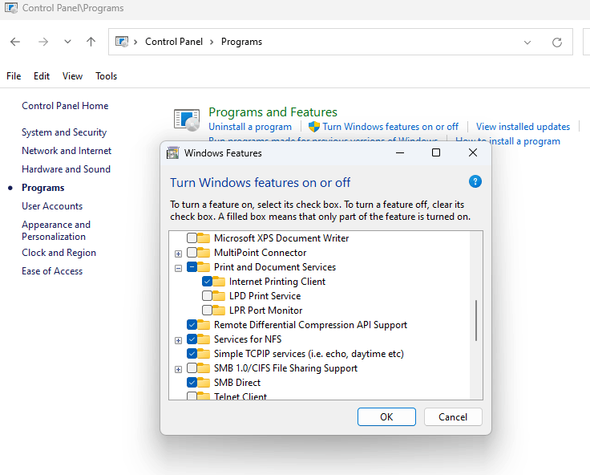590x475 pixels.
Task: Open Clock and Region category
Action: tap(59, 253)
